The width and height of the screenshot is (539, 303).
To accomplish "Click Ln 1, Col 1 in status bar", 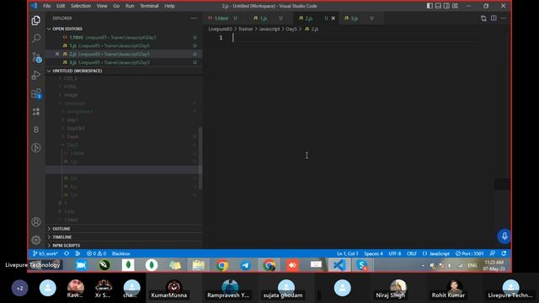I will click(348, 253).
